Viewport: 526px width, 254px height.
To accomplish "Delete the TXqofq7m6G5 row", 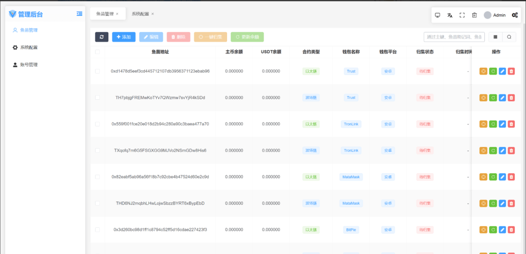I will coord(511,151).
